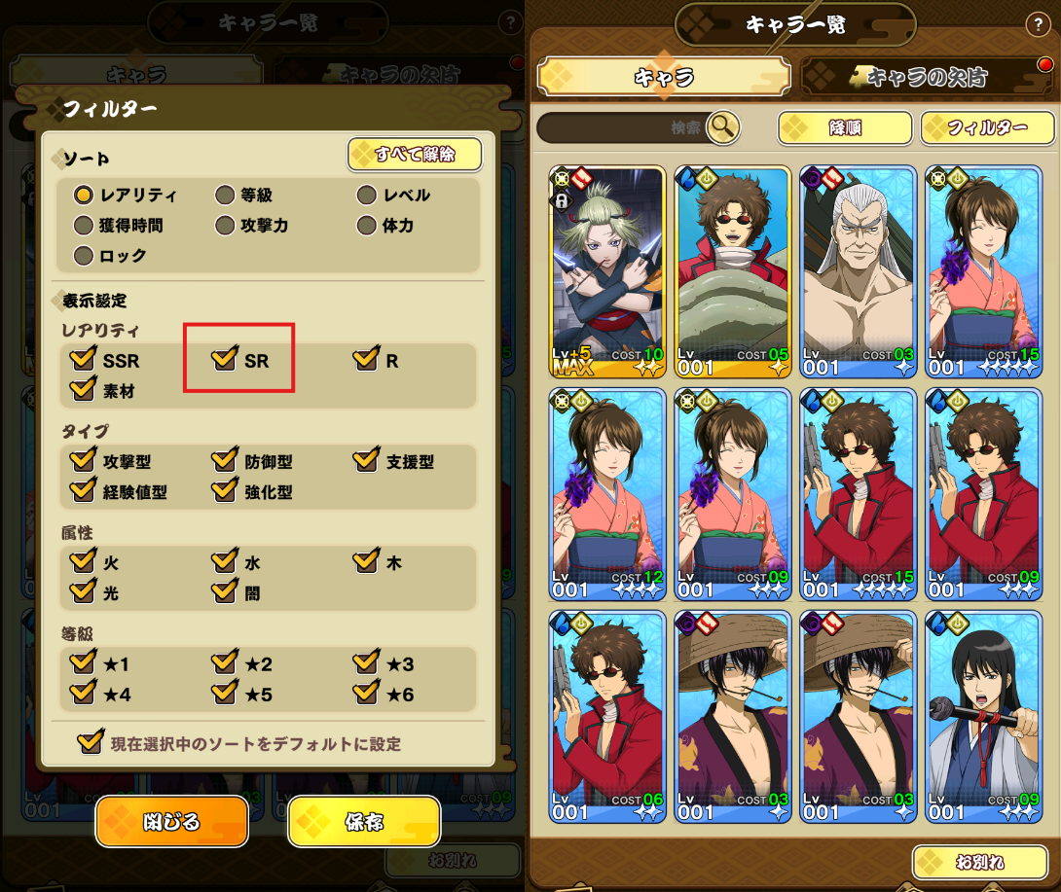Select the Lv MAX cost 10 character card
1061x892 pixels.
[x=607, y=271]
